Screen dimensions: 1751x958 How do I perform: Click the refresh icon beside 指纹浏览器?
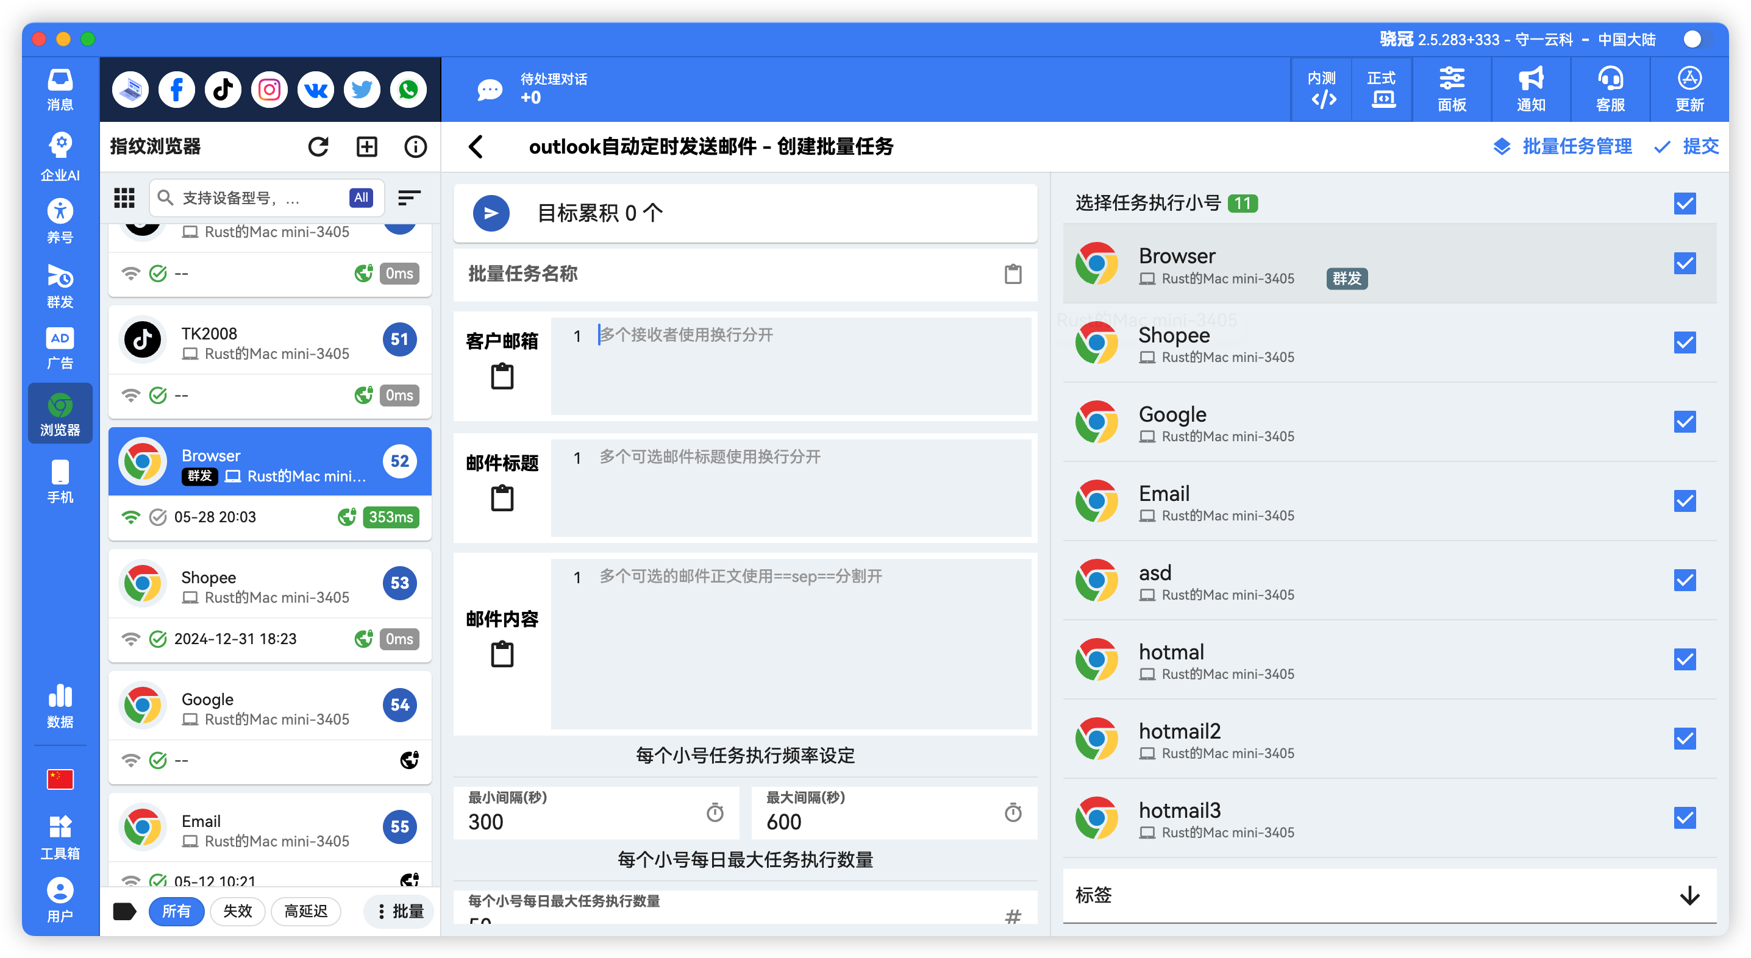point(318,146)
